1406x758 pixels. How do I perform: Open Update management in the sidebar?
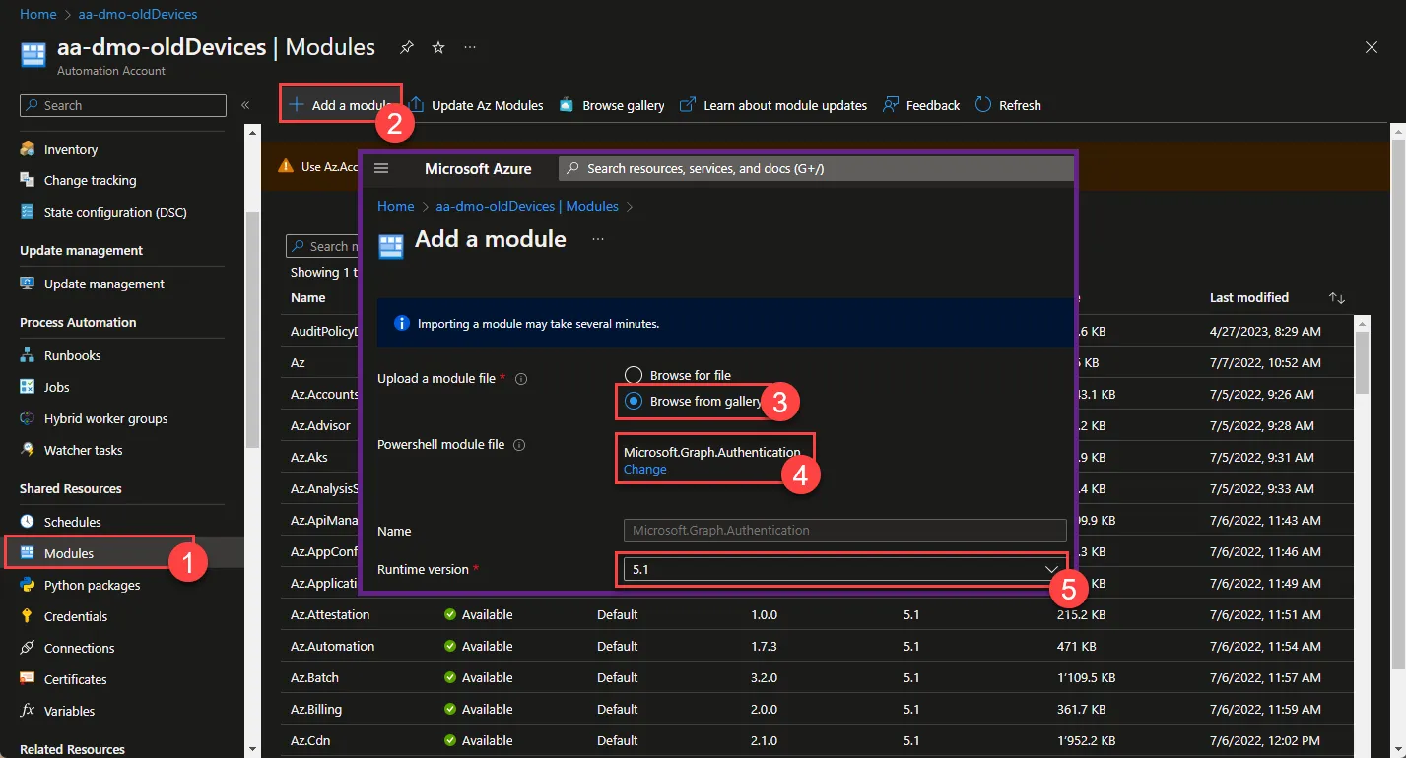coord(103,284)
